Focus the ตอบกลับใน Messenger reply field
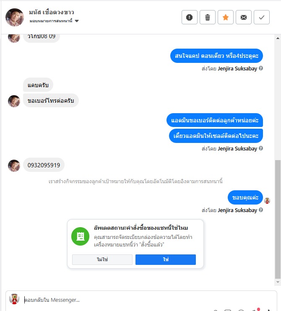Image resolution: width=281 pixels, height=311 pixels. point(147,300)
